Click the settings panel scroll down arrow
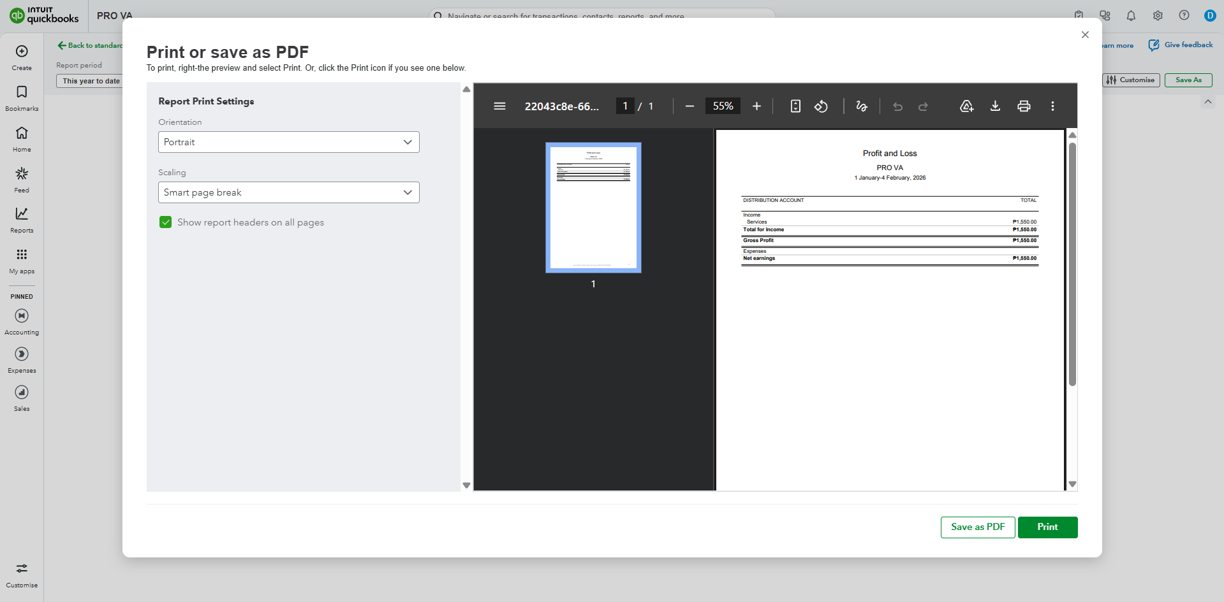 click(466, 485)
